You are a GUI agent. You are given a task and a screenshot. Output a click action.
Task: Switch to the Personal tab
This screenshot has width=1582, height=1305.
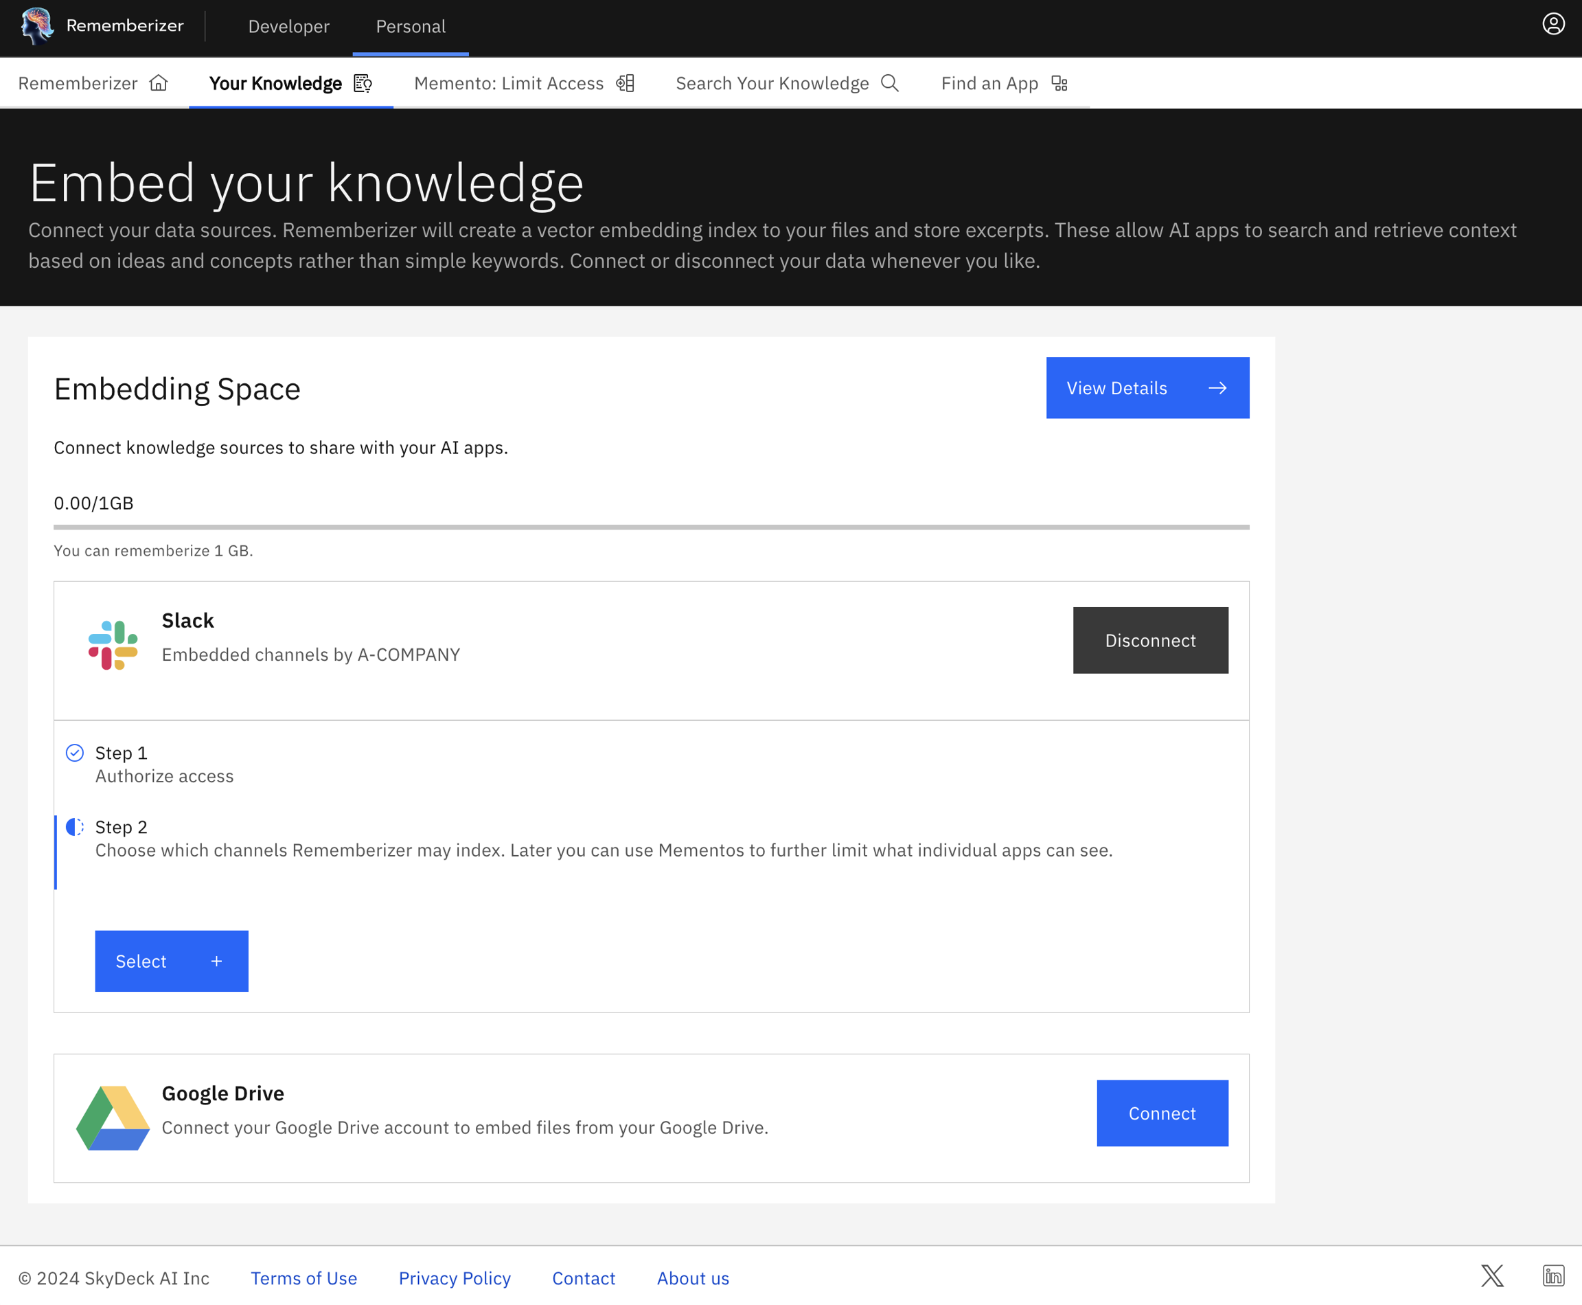[x=411, y=26]
